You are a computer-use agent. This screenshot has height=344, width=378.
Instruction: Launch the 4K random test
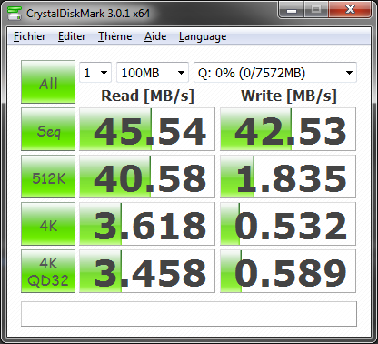coord(48,224)
